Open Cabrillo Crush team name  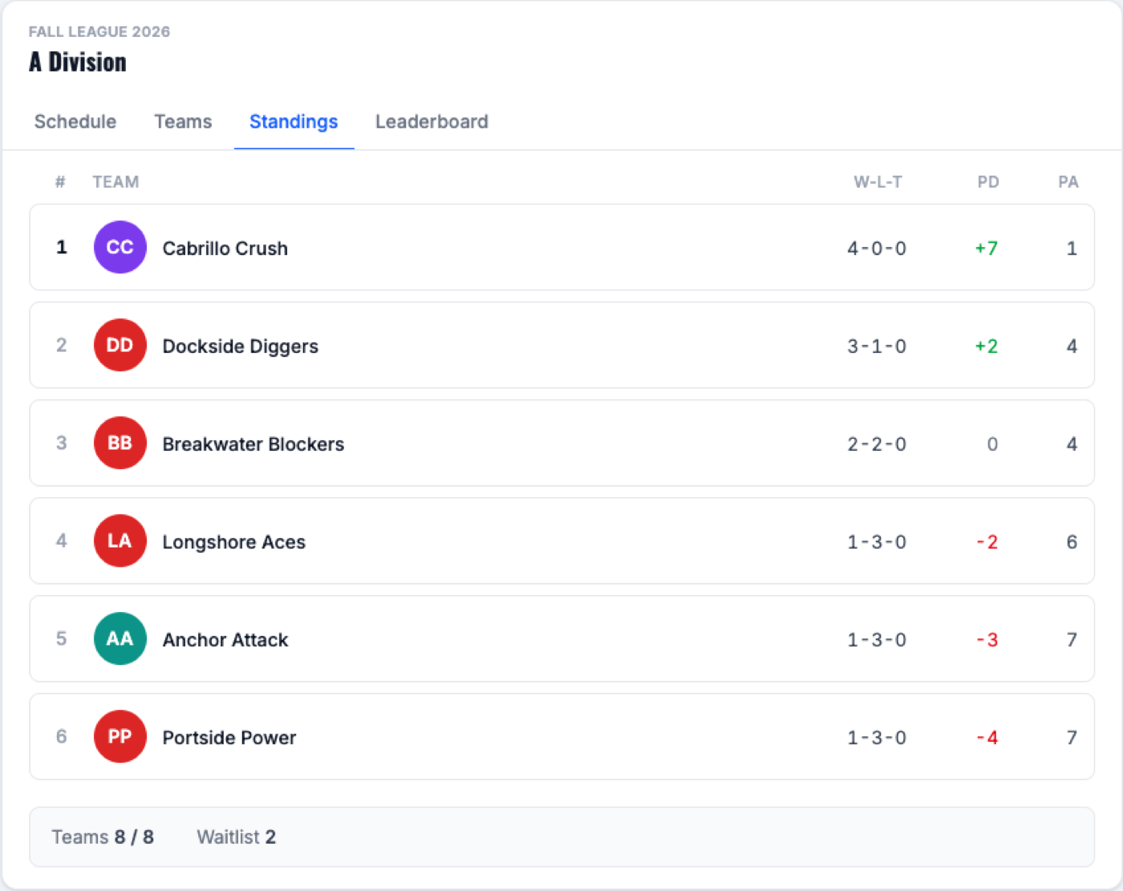pyautogui.click(x=225, y=249)
